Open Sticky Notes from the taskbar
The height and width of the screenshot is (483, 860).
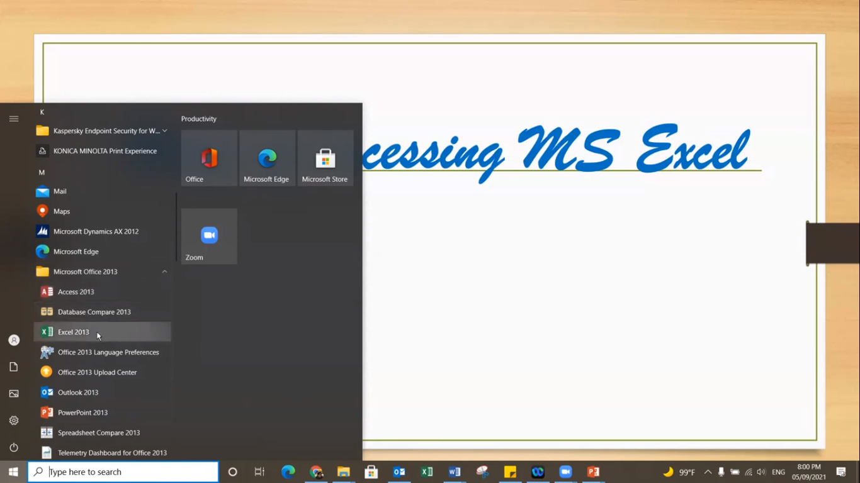510,472
